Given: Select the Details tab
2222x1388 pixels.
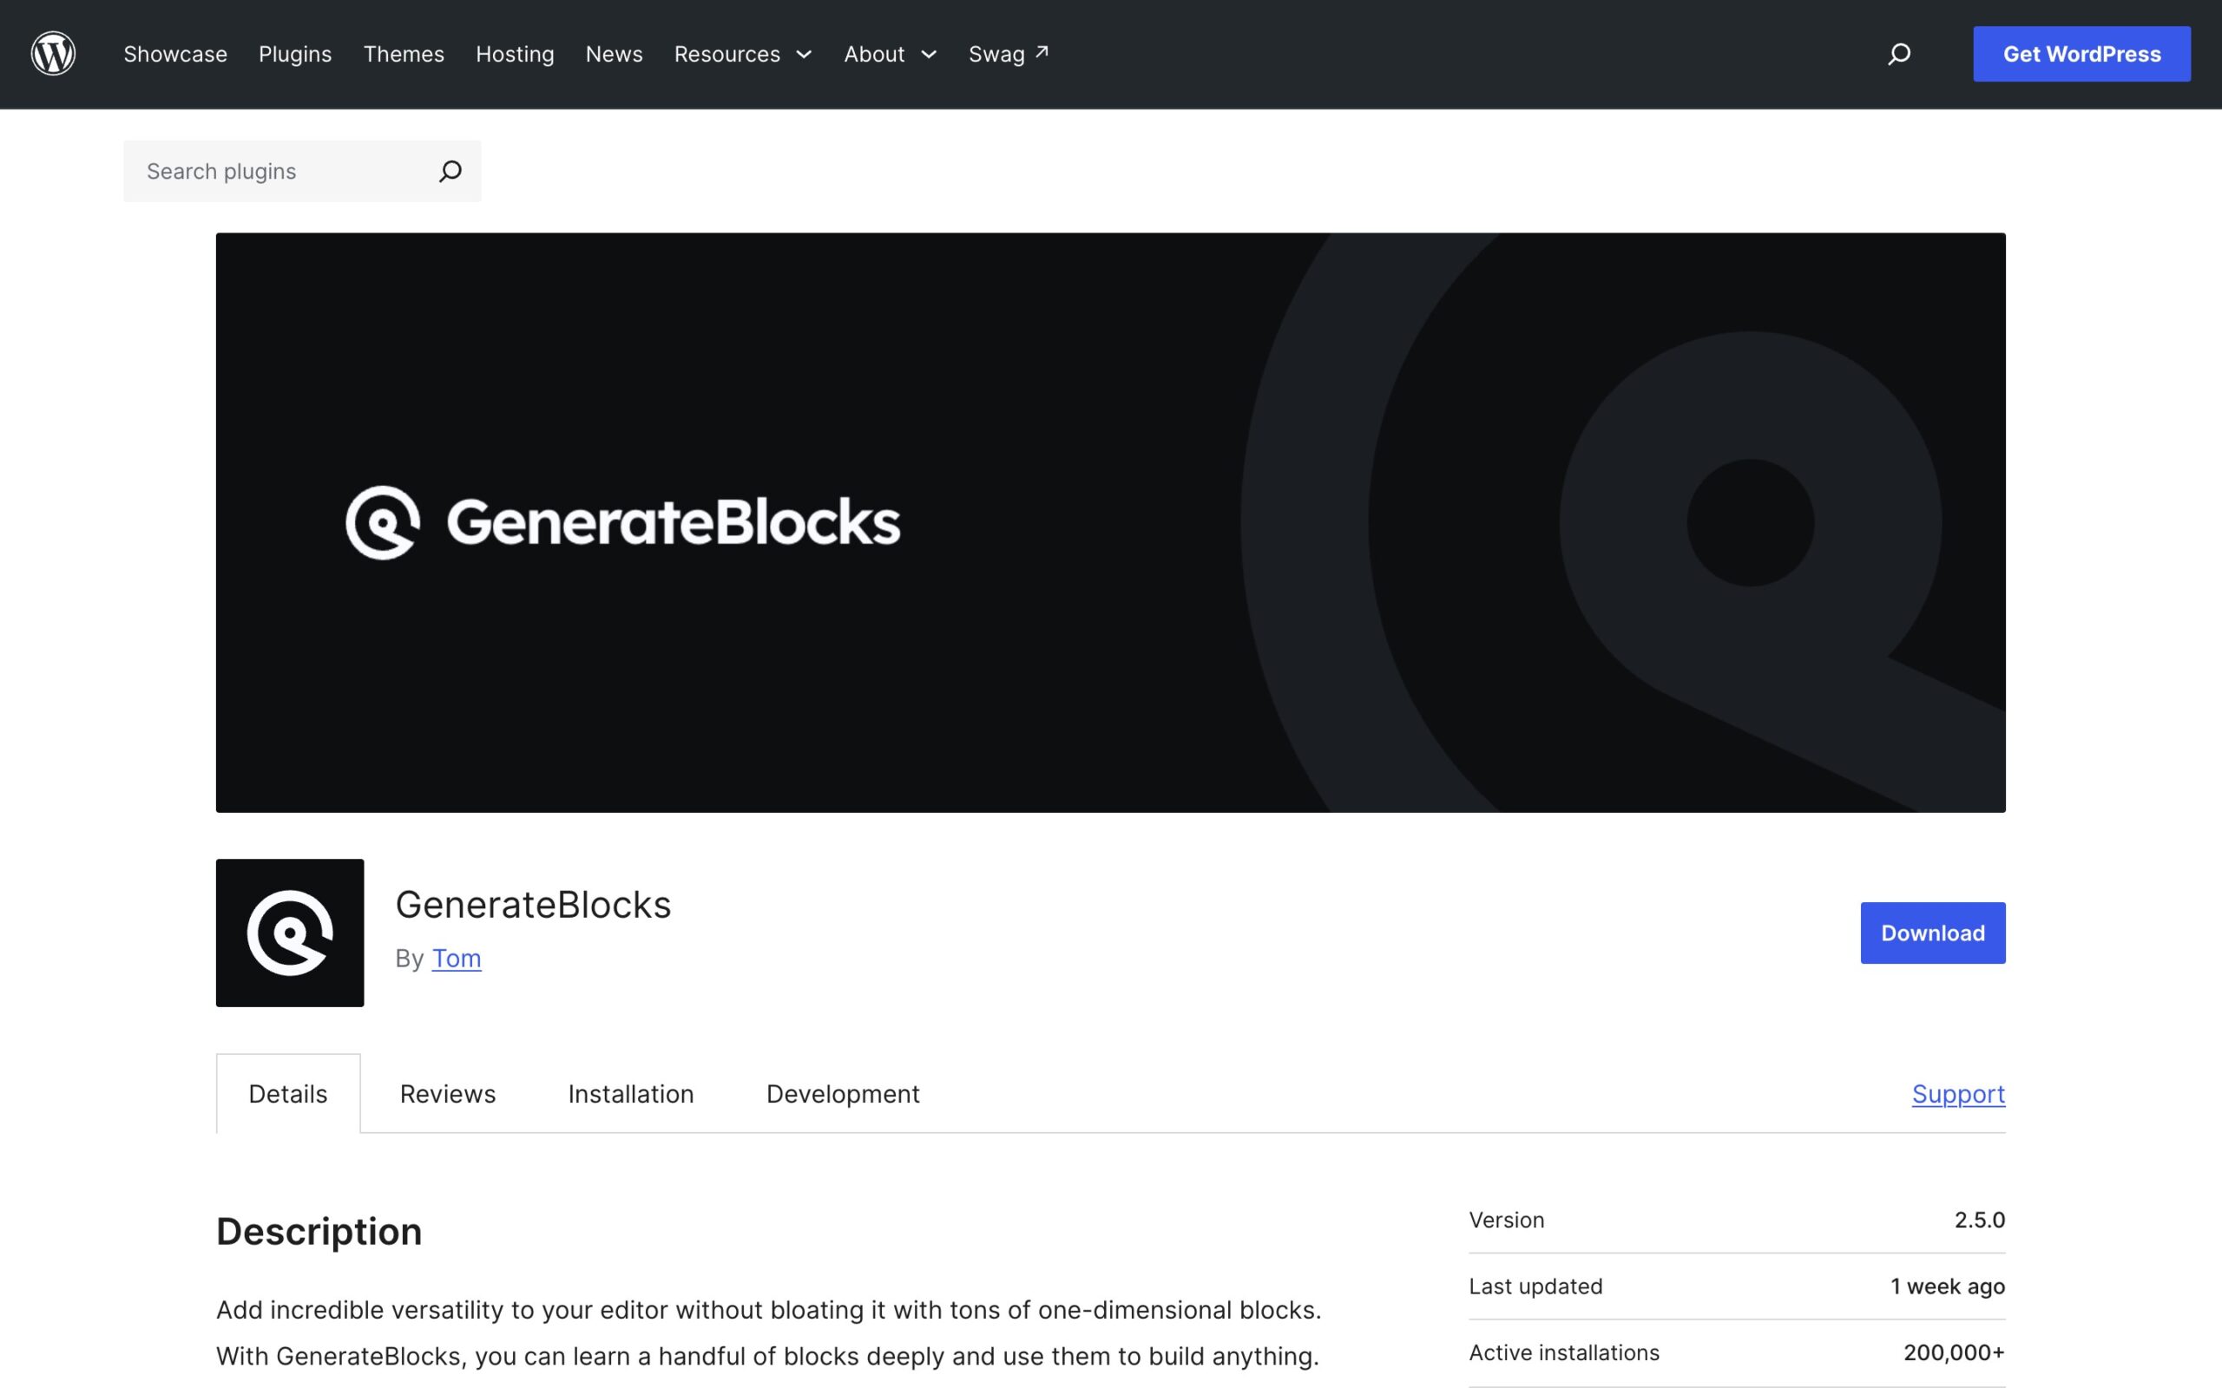Looking at the screenshot, I should click(x=288, y=1093).
